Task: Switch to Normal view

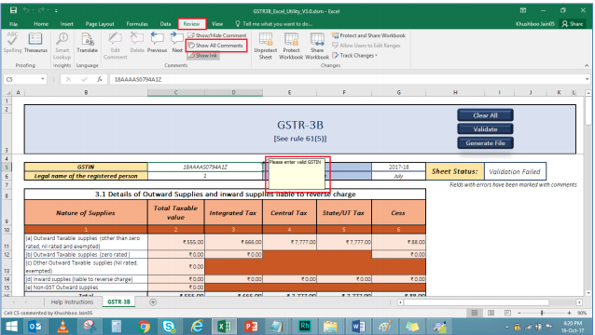Action: [x=475, y=313]
